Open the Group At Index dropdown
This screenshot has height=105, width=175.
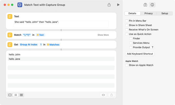click(x=29, y=44)
